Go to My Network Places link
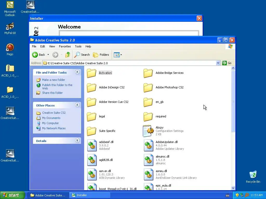The image size is (266, 199). tap(54, 129)
